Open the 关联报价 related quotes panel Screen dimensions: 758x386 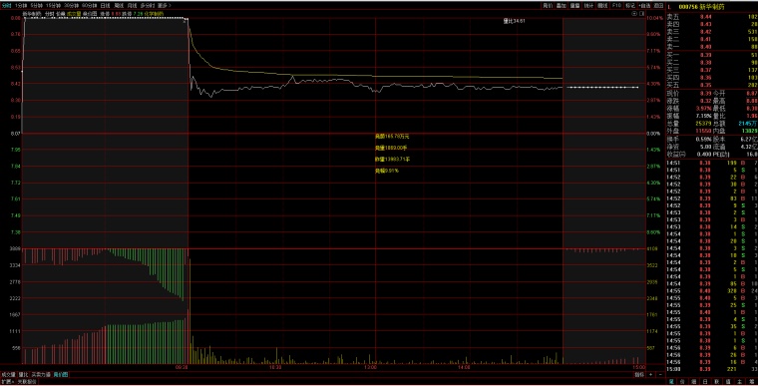27,382
